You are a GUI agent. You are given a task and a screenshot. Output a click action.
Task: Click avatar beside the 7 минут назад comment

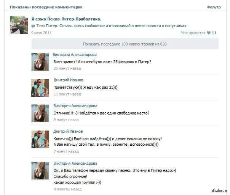coord(40,139)
